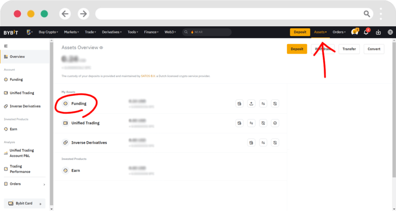Click the sidebar scrollbar down arrow
396x211 pixels.
click(x=51, y=209)
